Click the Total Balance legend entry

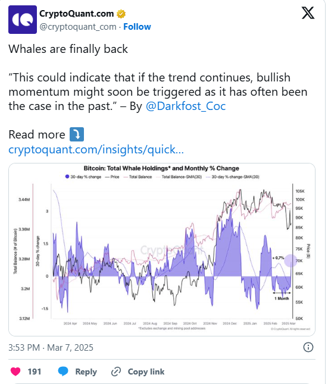[138, 177]
